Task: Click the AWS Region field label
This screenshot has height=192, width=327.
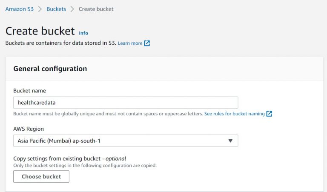Action: [29, 129]
